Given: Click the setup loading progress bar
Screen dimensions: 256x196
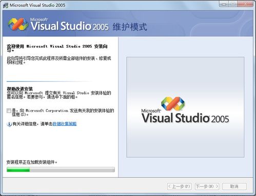Looking at the screenshot, I should (x=61, y=169).
